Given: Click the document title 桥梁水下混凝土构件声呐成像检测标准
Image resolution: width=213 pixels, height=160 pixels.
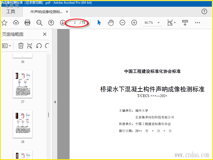Looking at the screenshot, I should pos(152,89).
